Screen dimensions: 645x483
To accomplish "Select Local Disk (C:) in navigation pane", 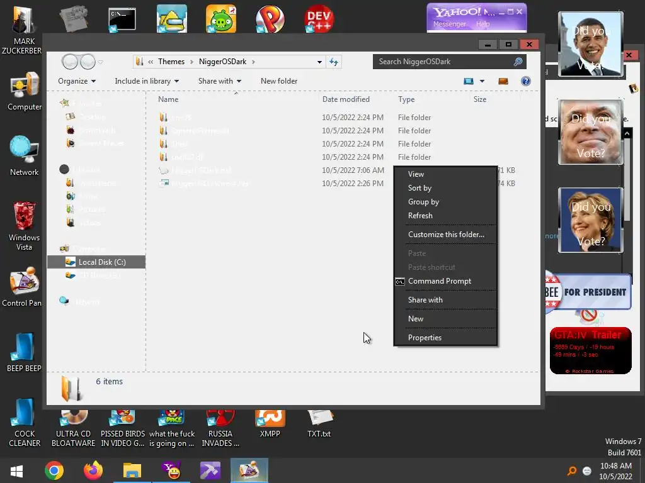I will [x=96, y=262].
